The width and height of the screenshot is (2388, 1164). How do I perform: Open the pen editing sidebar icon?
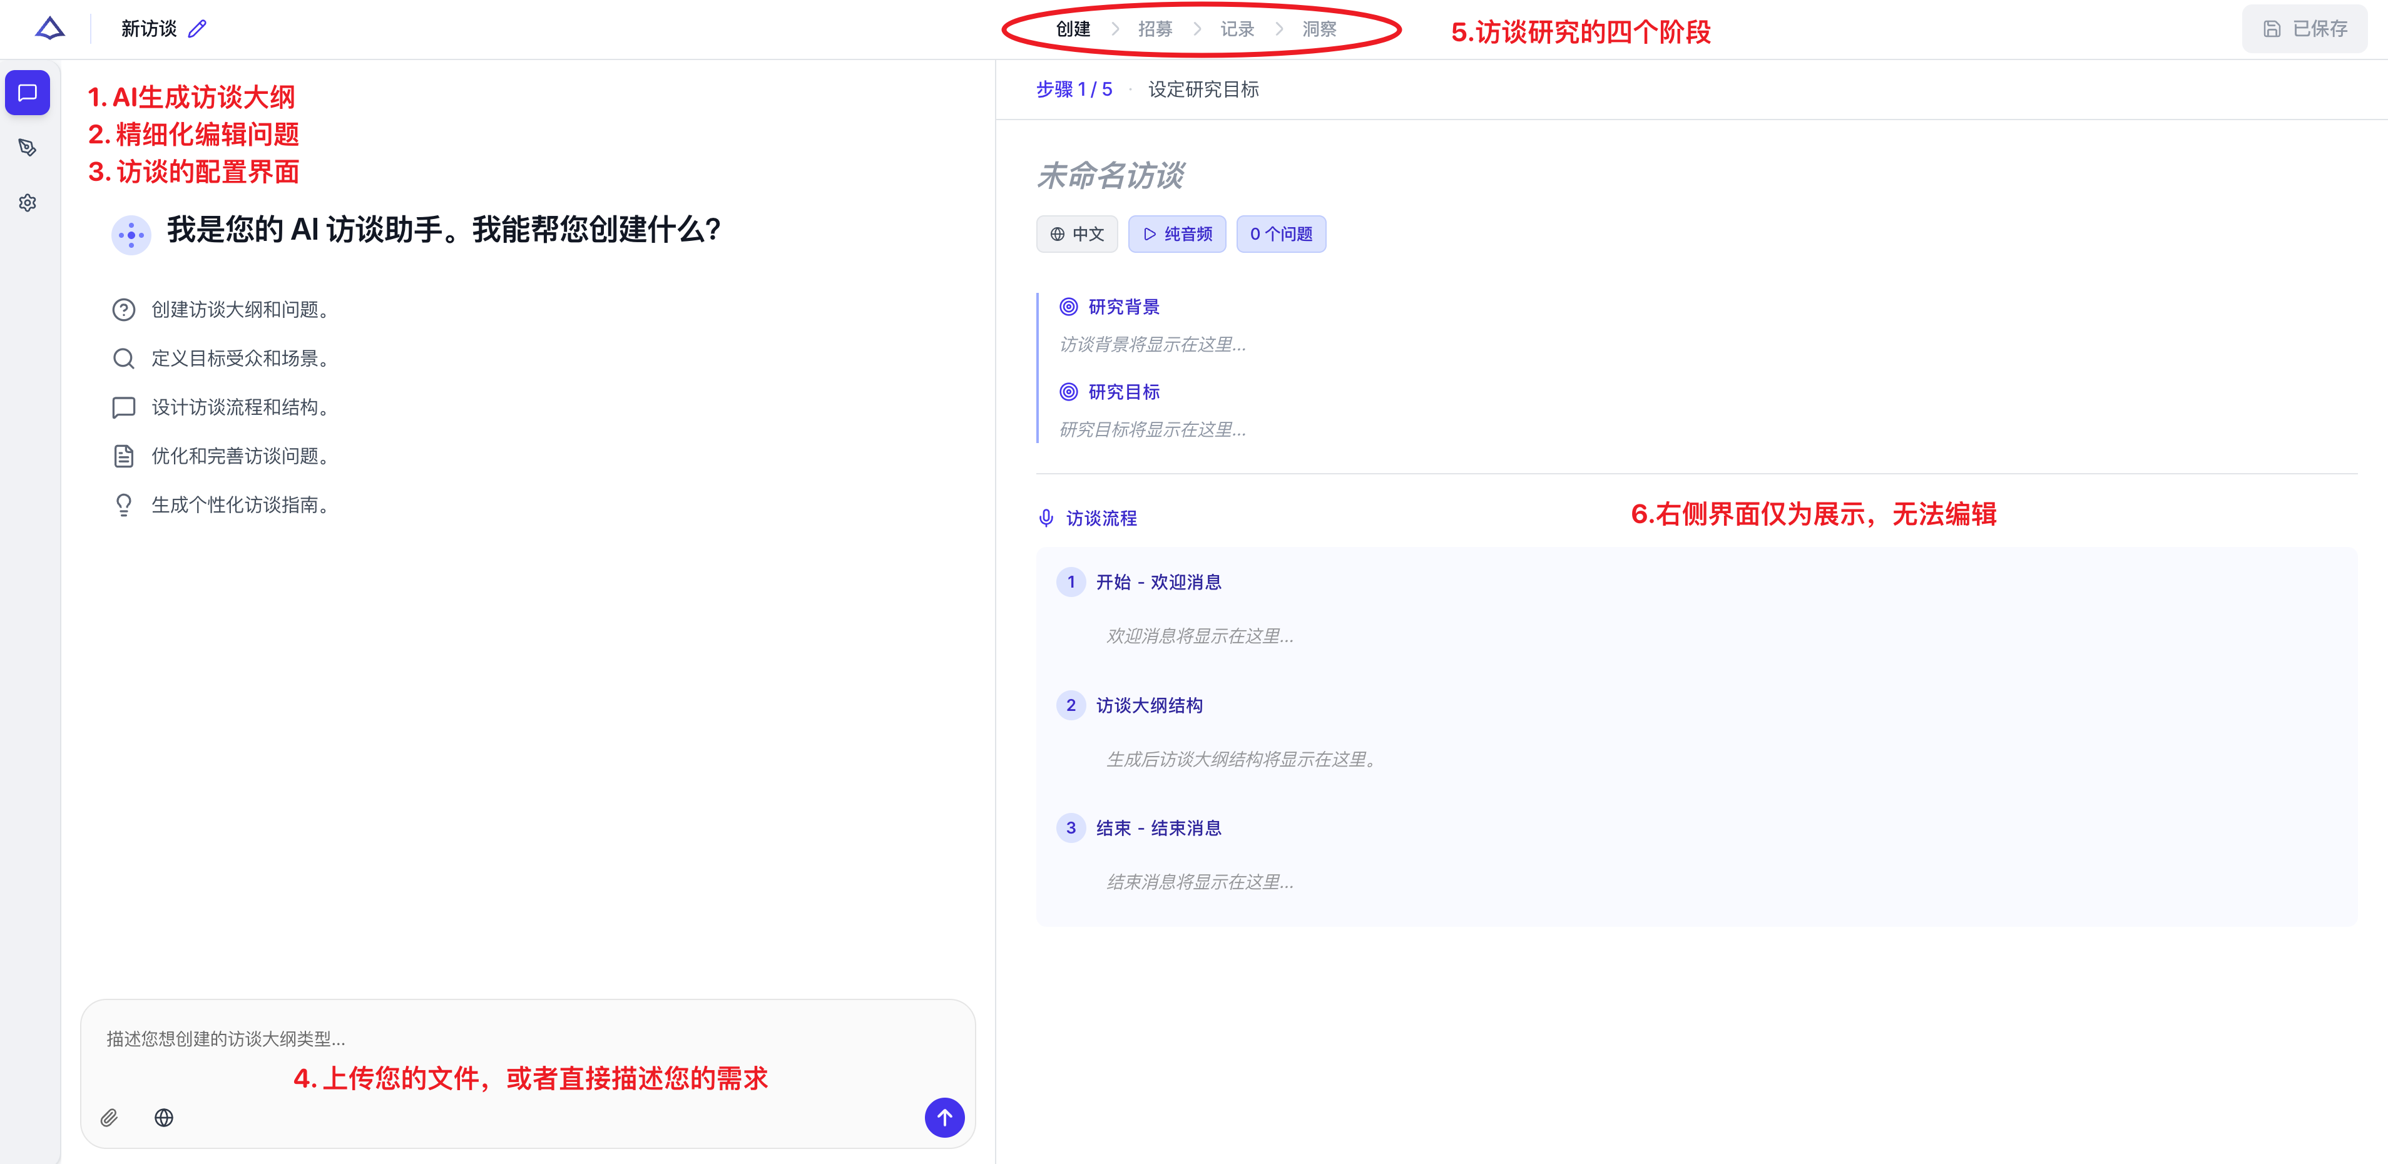point(28,147)
